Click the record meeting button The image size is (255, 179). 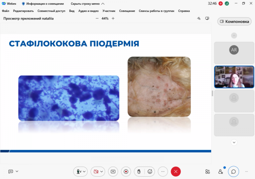[126, 171]
